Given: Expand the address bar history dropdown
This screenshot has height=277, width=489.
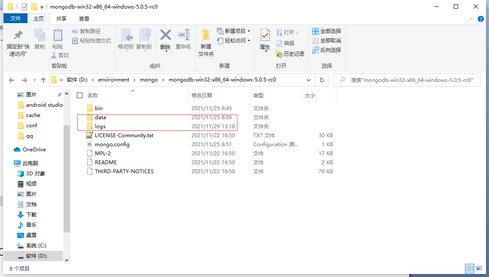Looking at the screenshot, I should [x=308, y=80].
